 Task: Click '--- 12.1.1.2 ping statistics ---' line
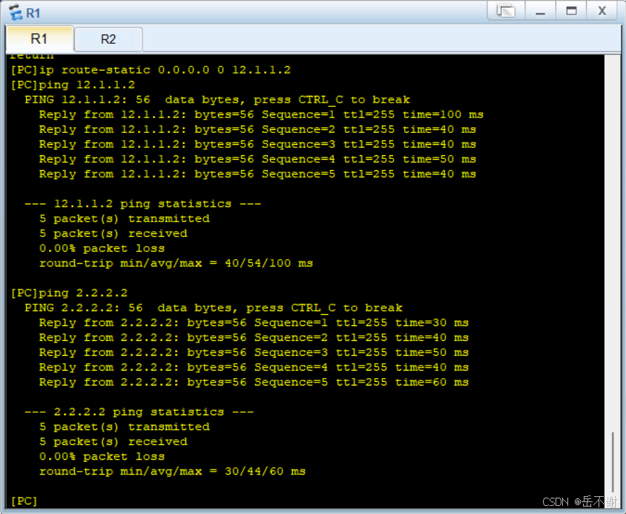coord(143,204)
